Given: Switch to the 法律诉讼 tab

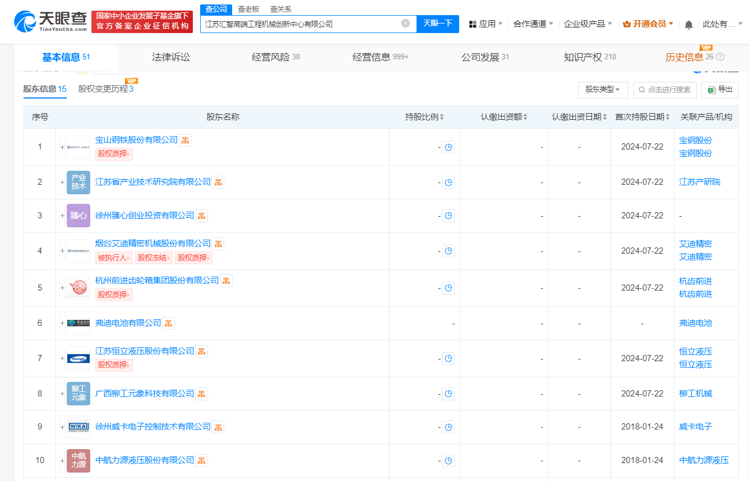Looking at the screenshot, I should point(171,58).
